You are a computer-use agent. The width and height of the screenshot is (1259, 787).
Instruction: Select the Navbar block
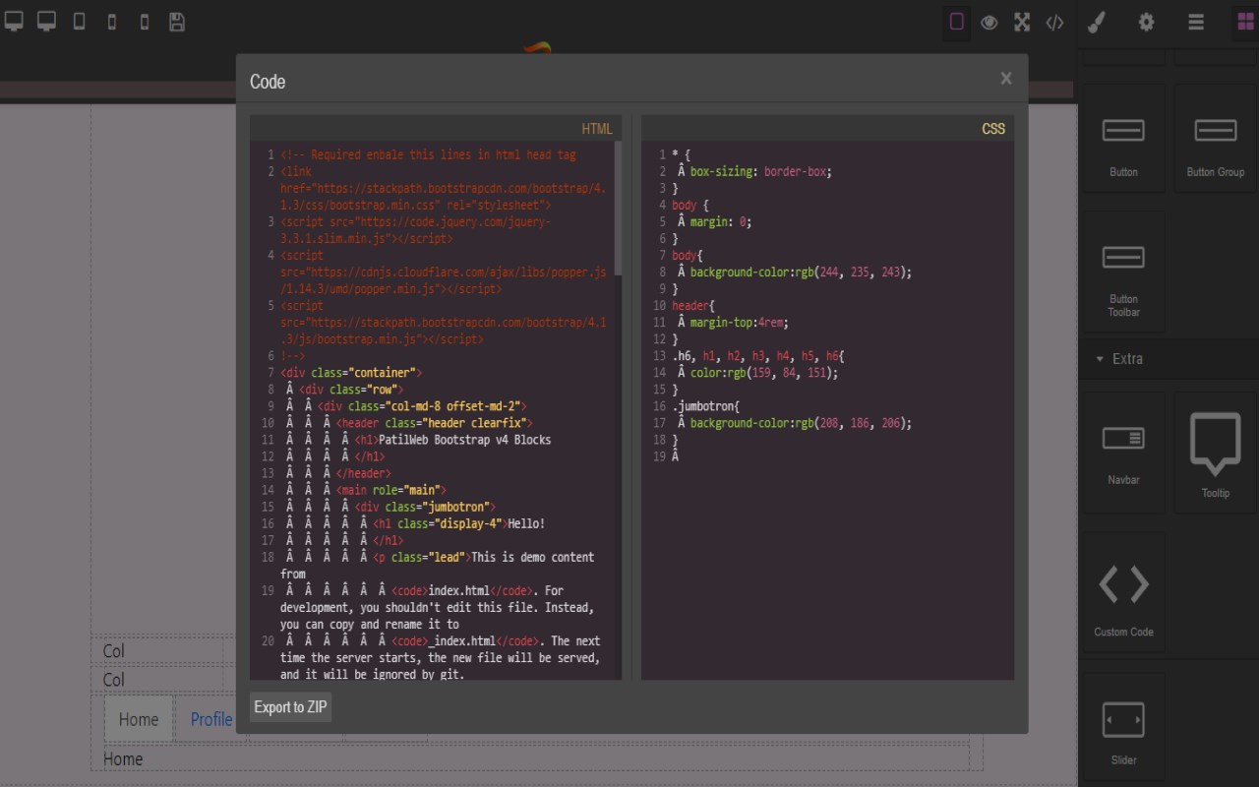point(1123,453)
